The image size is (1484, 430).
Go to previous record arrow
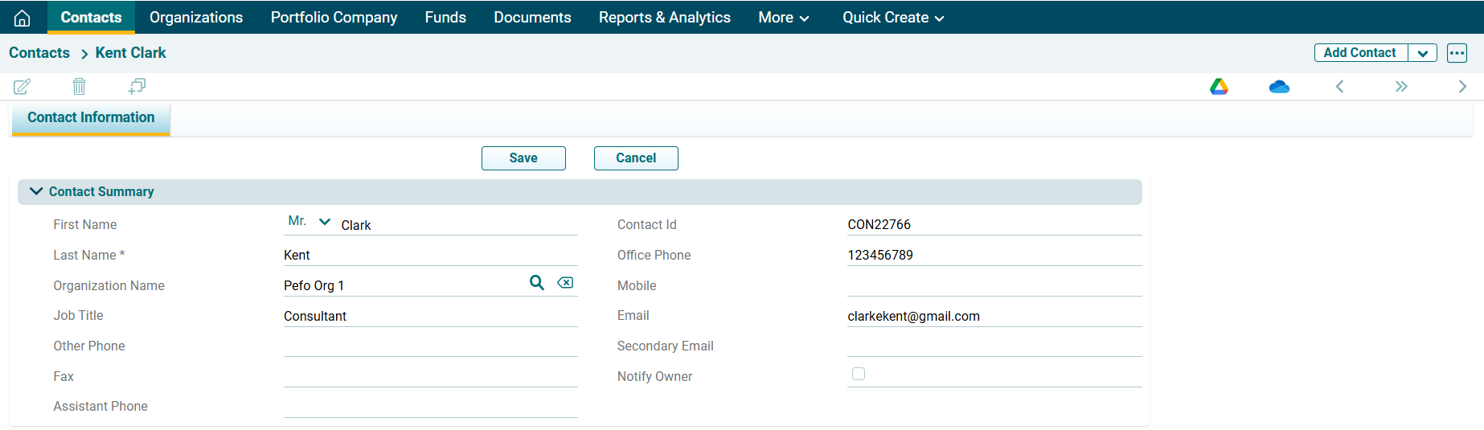click(x=1339, y=86)
